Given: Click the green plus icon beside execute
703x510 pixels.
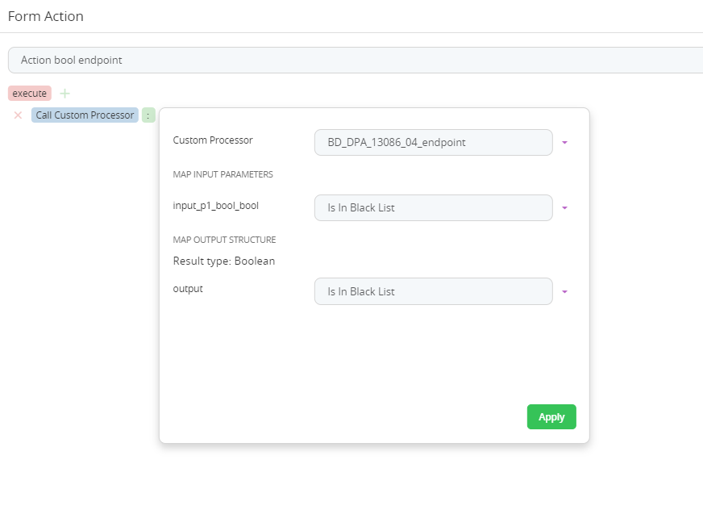Looking at the screenshot, I should [x=65, y=94].
